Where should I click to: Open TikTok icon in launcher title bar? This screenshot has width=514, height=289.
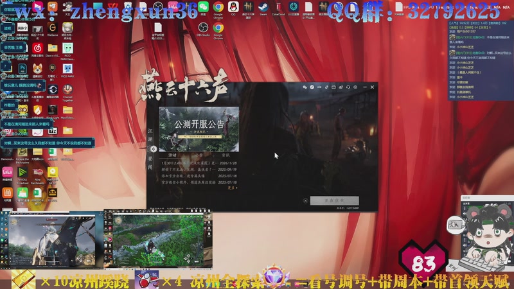click(326, 87)
